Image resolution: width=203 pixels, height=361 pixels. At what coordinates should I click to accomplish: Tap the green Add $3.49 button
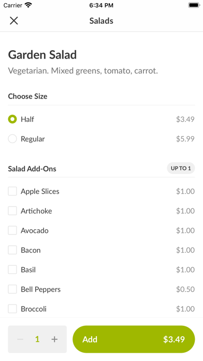click(x=134, y=339)
